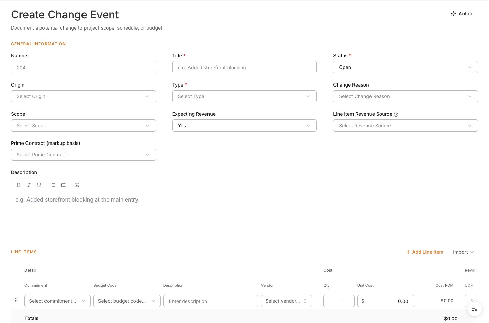Click the Detail group column header
Screen dimensions: 489x323
click(30, 270)
